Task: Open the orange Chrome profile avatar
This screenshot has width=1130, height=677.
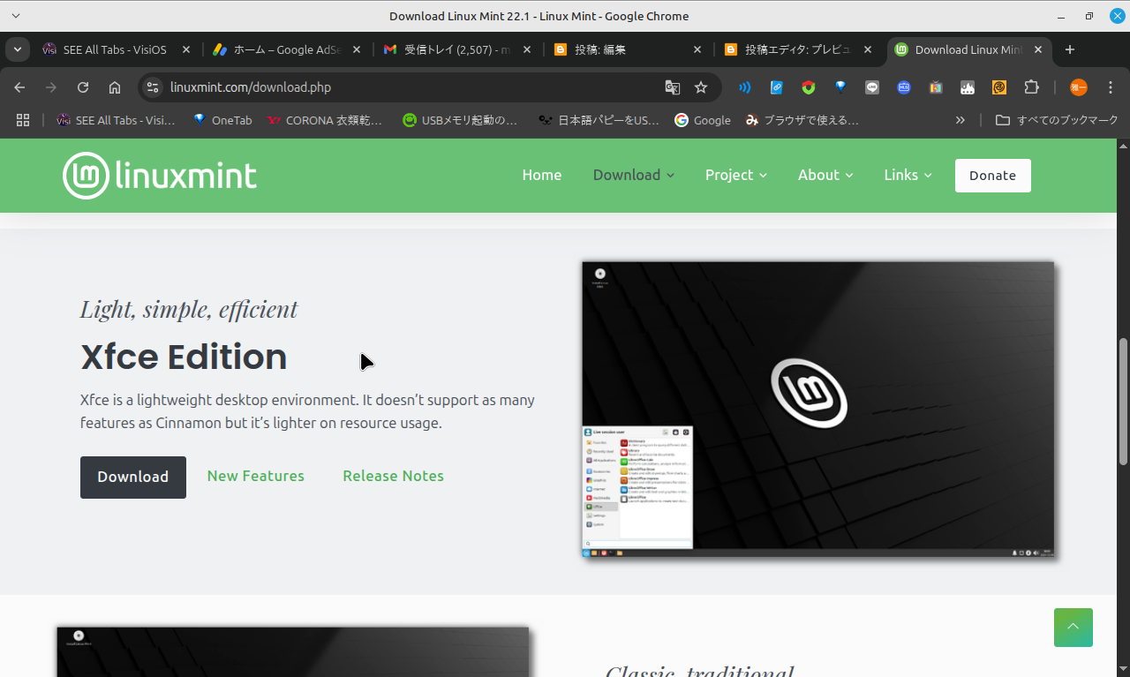Action: coord(1079,87)
